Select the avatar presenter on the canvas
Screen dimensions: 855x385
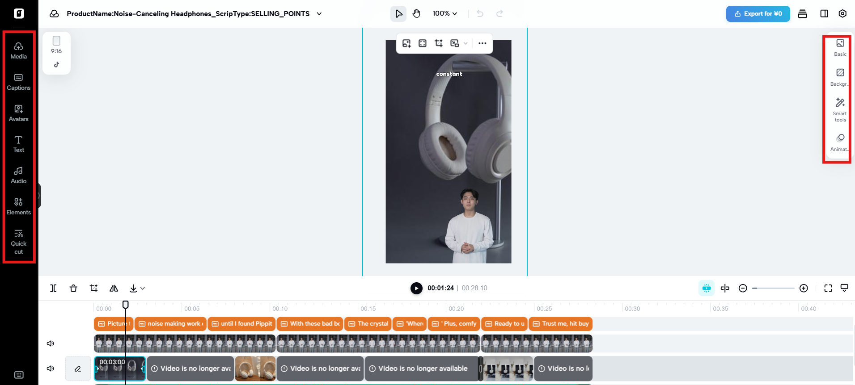point(468,226)
